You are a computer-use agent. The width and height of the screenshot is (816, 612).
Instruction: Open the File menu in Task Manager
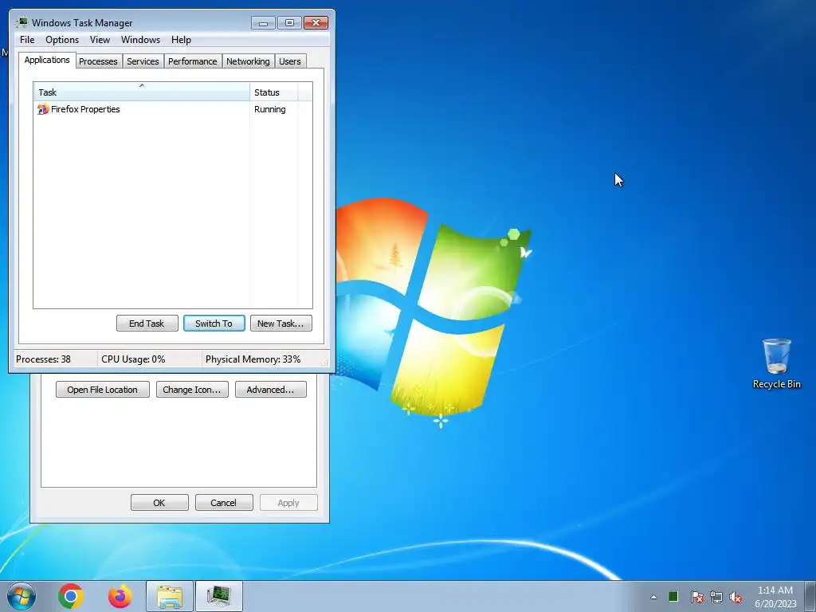27,40
